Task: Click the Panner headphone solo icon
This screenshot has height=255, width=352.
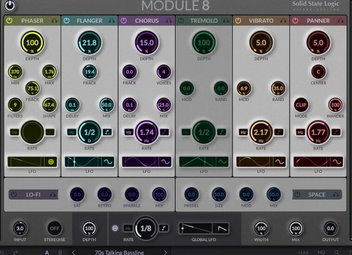Action: pyautogui.click(x=340, y=21)
